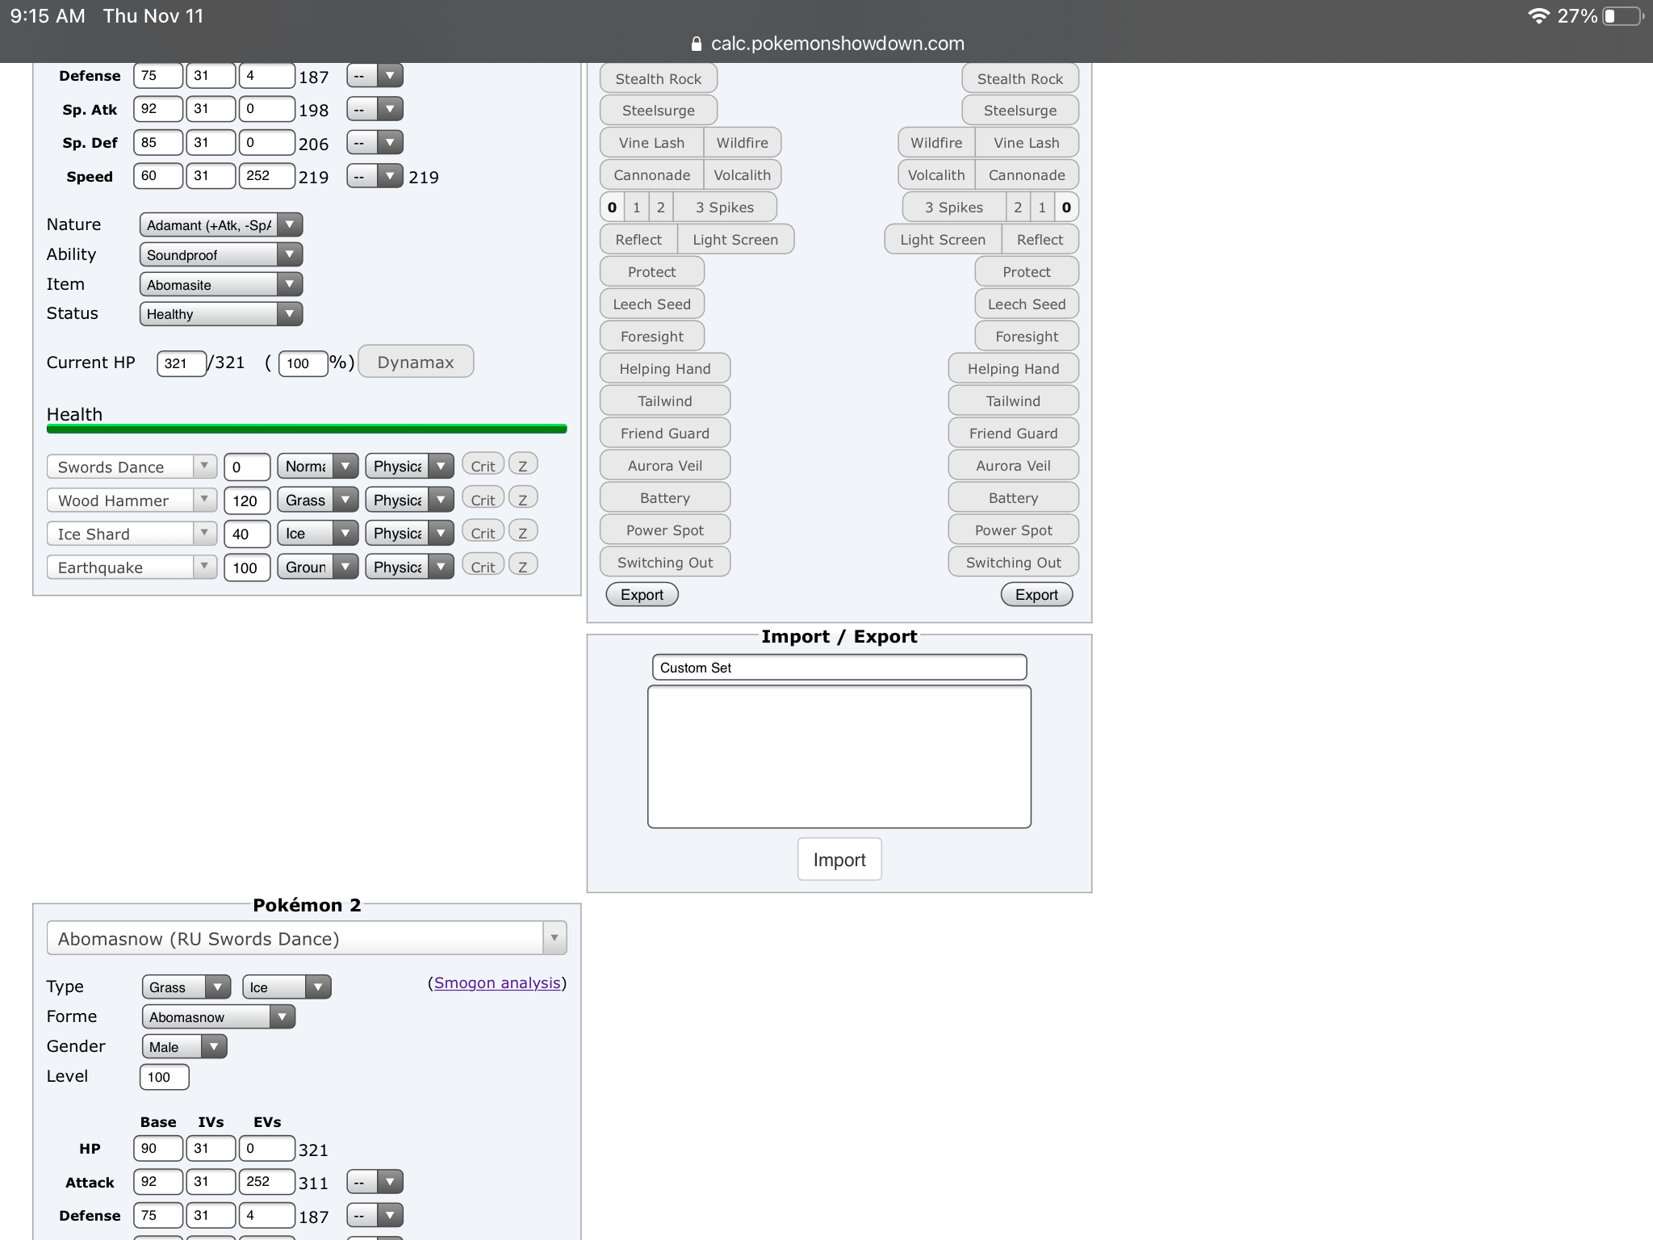1653x1240 pixels.
Task: Toggle right-side Volcalith
Action: click(x=936, y=174)
